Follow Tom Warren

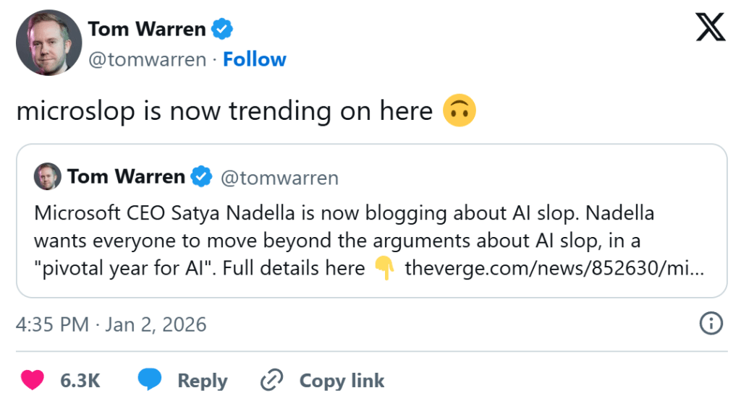click(254, 59)
